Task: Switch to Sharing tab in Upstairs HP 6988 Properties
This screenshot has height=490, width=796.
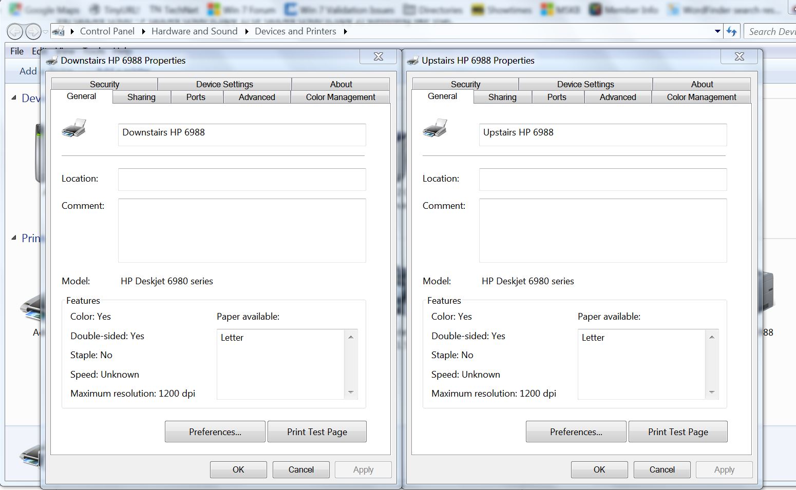Action: click(x=502, y=97)
